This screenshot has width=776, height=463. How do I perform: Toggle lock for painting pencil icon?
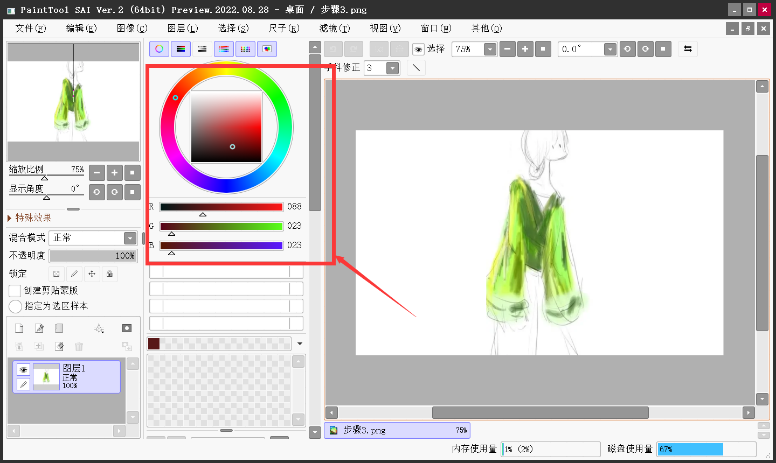pos(74,273)
